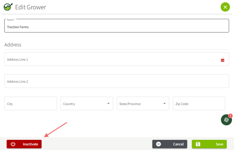Click the floppy disk icon on Save

198,144
